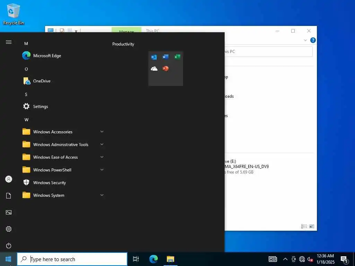The width and height of the screenshot is (355, 266).
Task: Click the Meet Now tray icon
Action: click(294, 259)
